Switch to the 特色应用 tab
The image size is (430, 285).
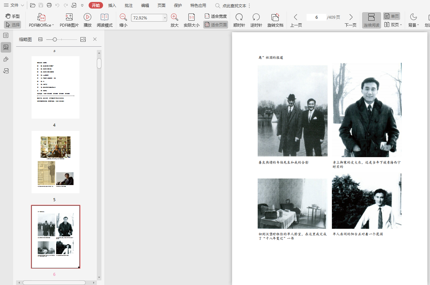click(198, 5)
